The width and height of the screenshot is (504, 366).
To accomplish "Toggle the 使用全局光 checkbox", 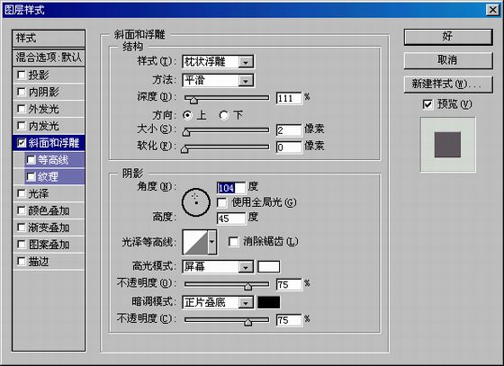I will (x=221, y=202).
